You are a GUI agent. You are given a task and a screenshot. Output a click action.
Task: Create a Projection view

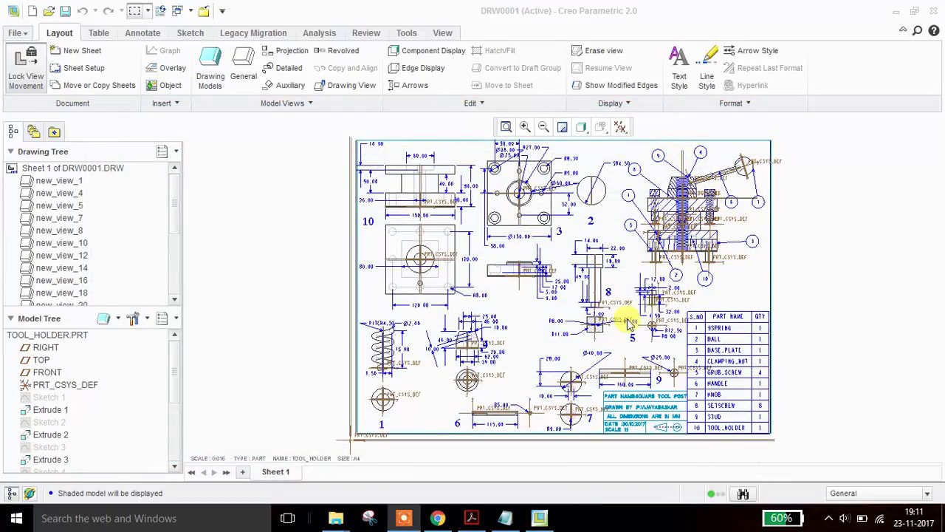284,50
